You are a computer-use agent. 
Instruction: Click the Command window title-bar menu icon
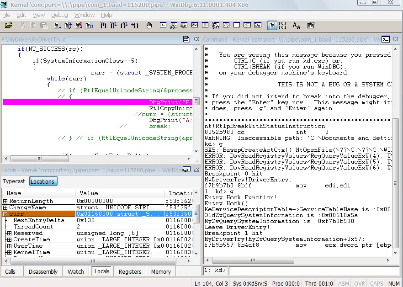pyautogui.click(x=386, y=39)
